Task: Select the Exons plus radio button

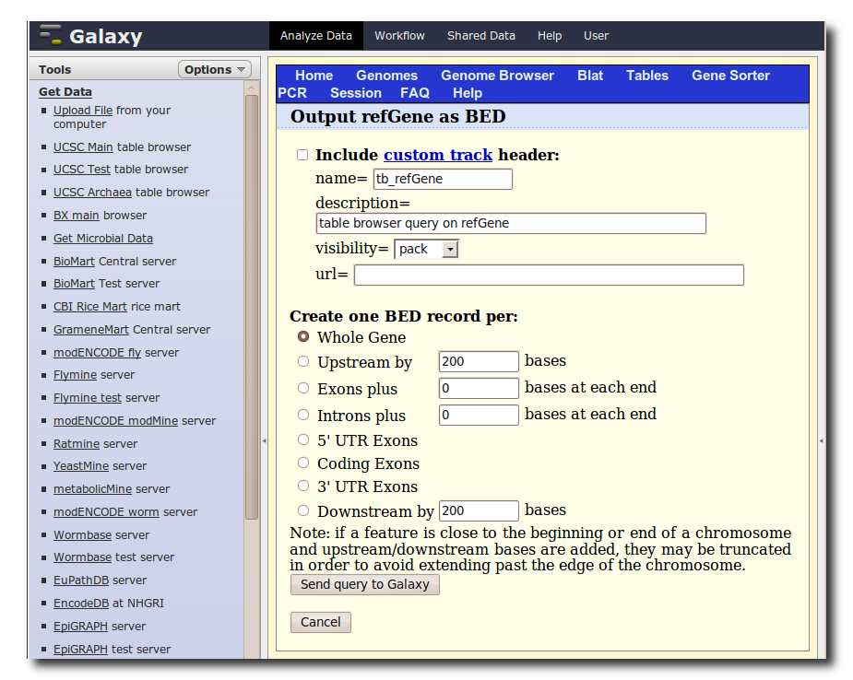Action: click(303, 388)
